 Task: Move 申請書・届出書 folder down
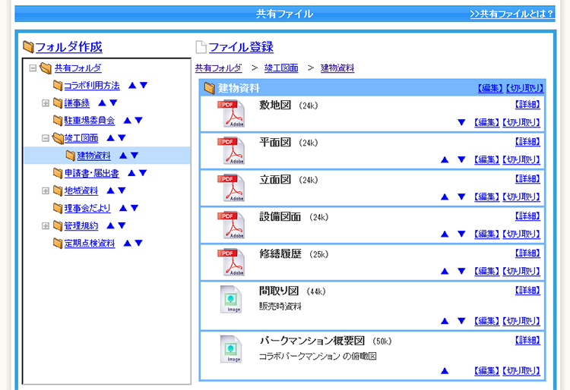point(143,173)
